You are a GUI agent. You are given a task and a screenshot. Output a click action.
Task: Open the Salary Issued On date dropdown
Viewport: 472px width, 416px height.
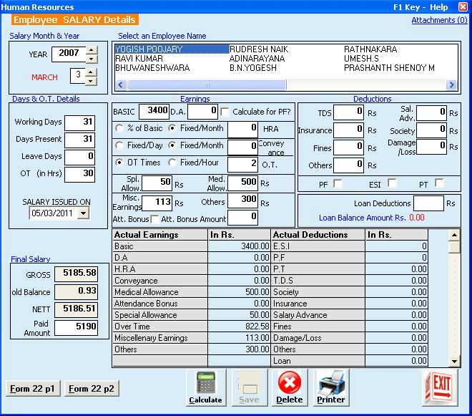point(84,213)
